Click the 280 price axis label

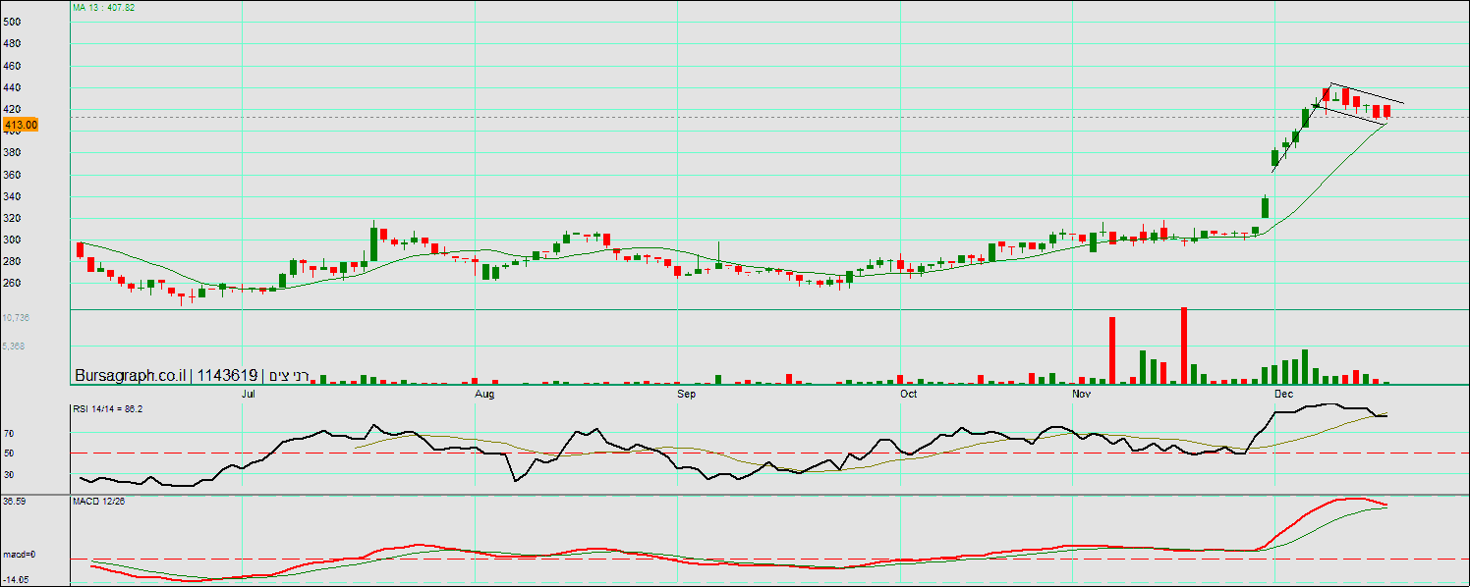pos(12,261)
